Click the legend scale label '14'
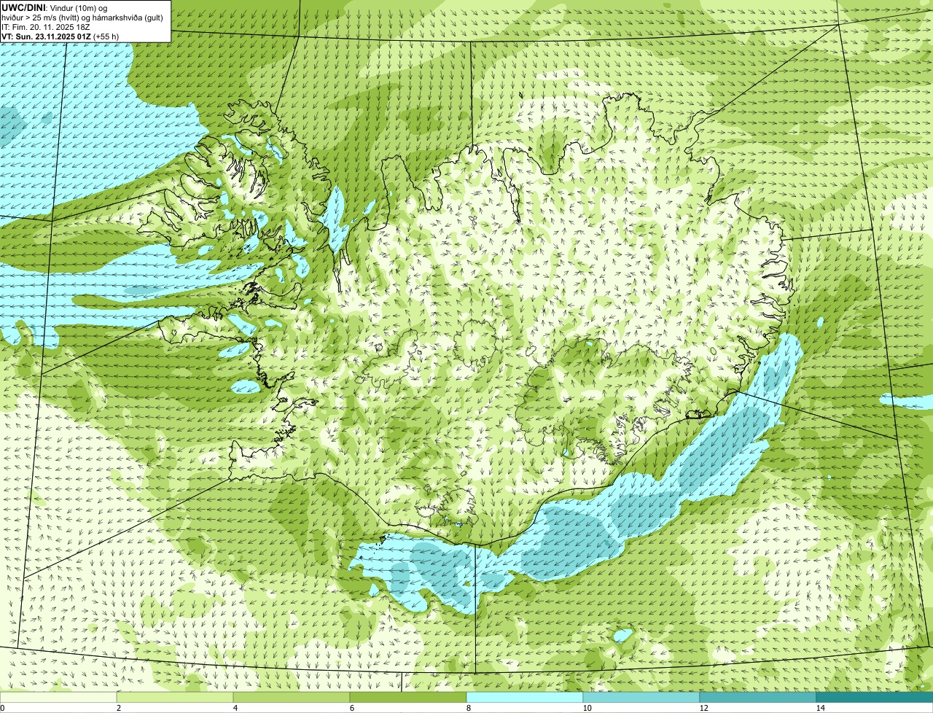Screen dimensions: 933x713 click(x=820, y=708)
